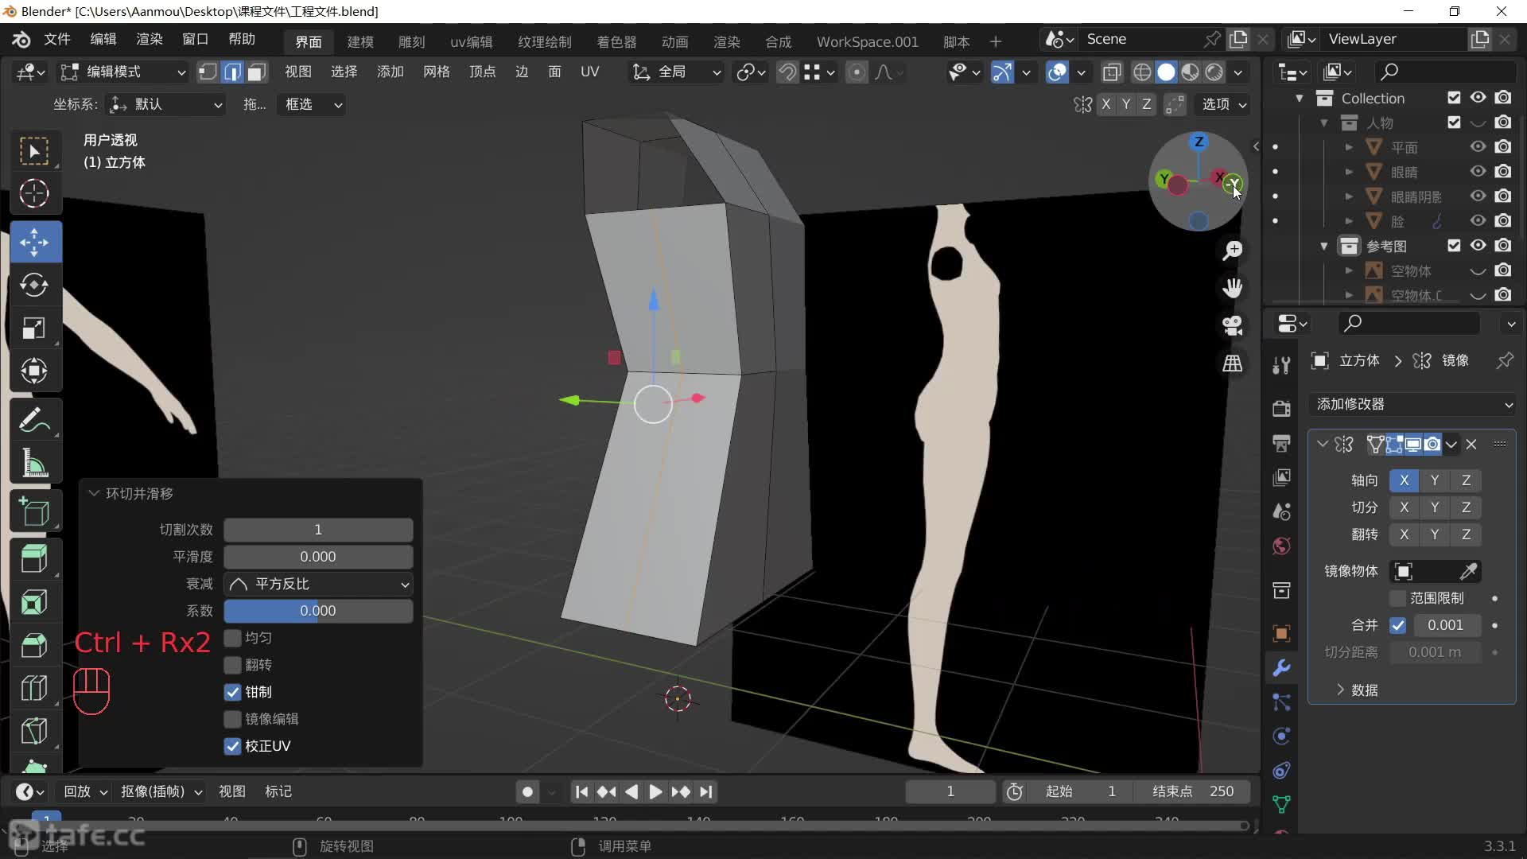
Task: Enable the 均匀 checkbox
Action: coord(232,638)
